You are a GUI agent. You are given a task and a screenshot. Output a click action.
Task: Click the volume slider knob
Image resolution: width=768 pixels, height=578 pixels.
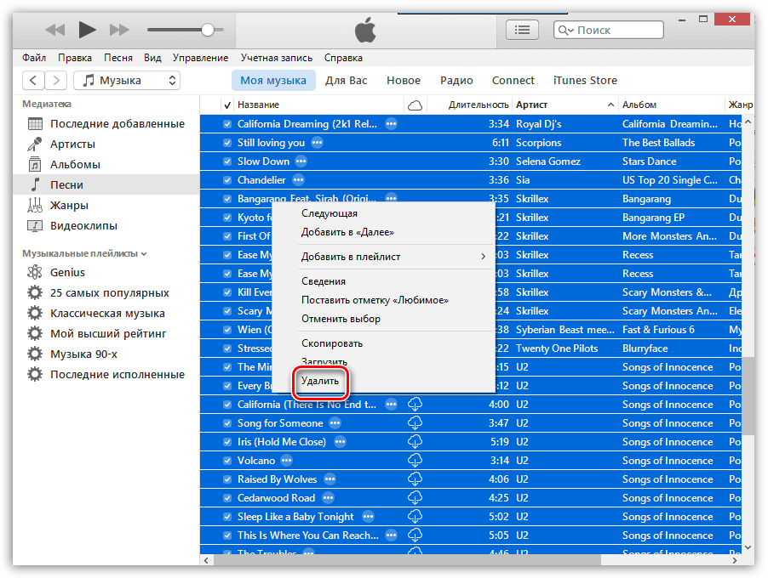point(208,30)
